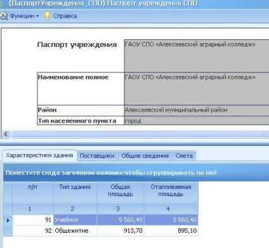This screenshot has height=248, width=269.
Task: Click row header of the Общежитие row
Action: (x=8, y=231)
